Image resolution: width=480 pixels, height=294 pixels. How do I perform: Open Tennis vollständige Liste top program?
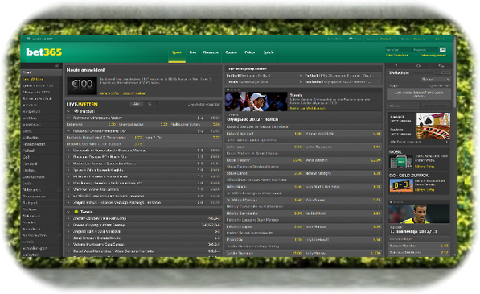click(265, 82)
